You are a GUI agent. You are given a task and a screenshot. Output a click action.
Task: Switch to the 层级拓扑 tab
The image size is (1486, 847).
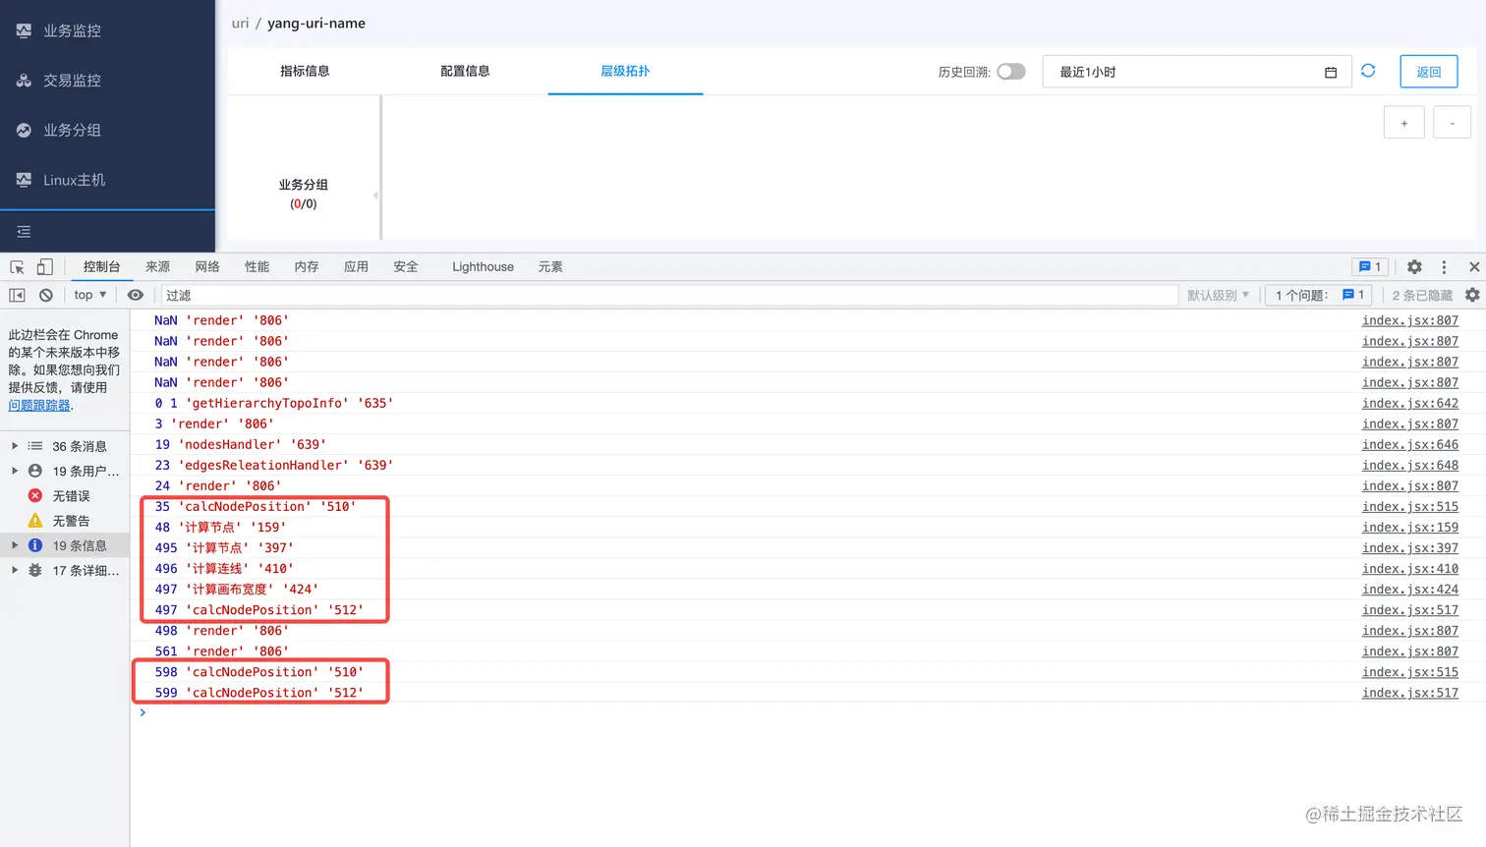625,71
